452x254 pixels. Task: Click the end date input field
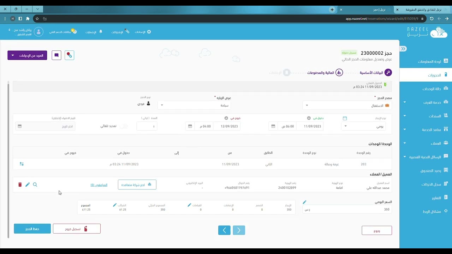pyautogui.click(x=45, y=126)
